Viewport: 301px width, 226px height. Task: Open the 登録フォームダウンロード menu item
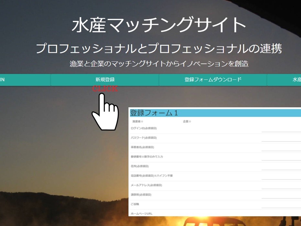coord(213,80)
